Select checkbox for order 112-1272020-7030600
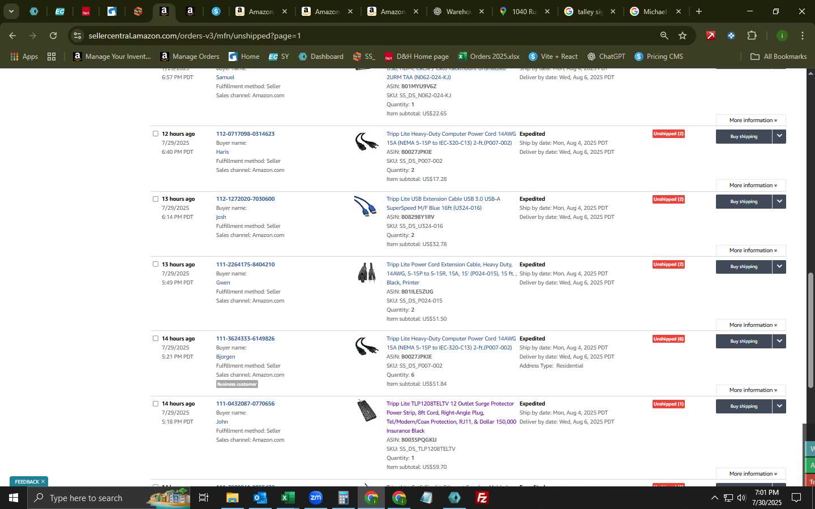Image resolution: width=815 pixels, height=509 pixels. (x=155, y=199)
